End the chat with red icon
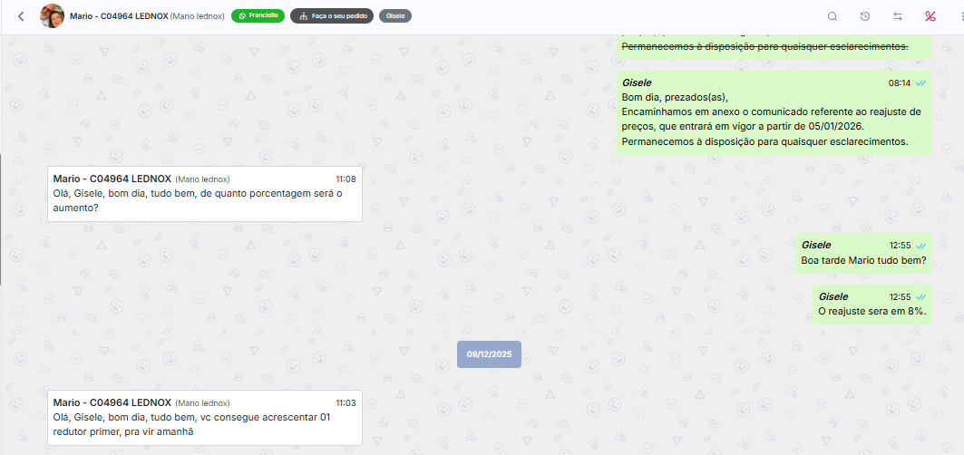The image size is (964, 455). [930, 16]
